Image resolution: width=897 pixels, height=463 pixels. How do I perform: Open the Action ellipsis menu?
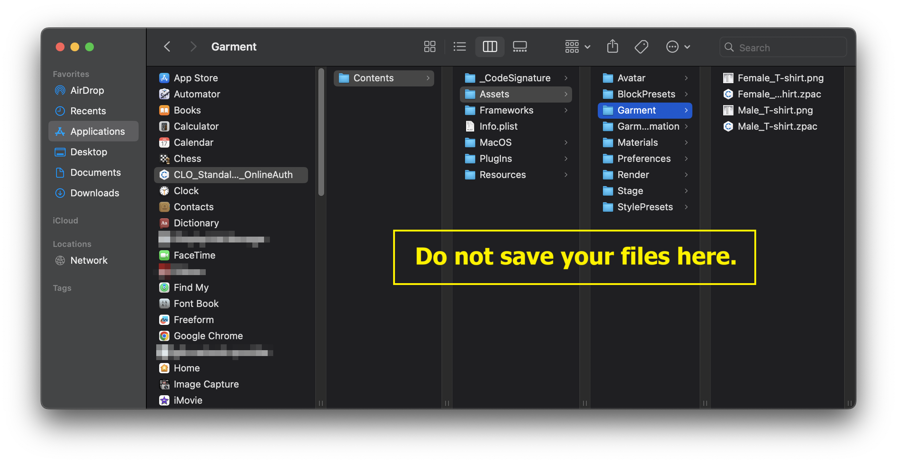678,47
